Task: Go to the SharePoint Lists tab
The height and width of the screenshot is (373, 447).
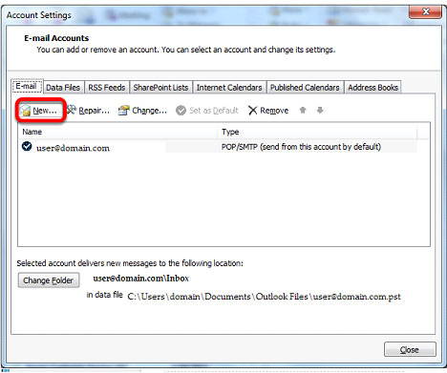Action: click(x=160, y=88)
